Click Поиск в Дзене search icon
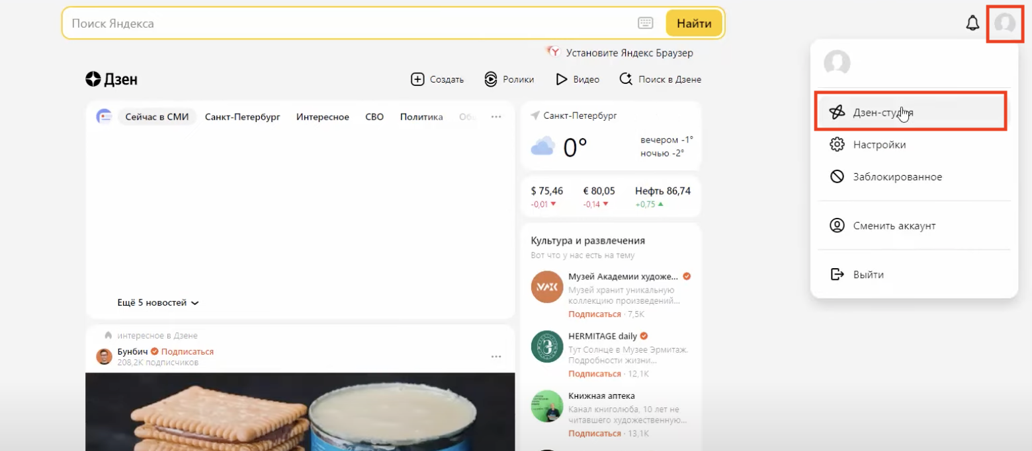The image size is (1032, 451). pyautogui.click(x=626, y=79)
